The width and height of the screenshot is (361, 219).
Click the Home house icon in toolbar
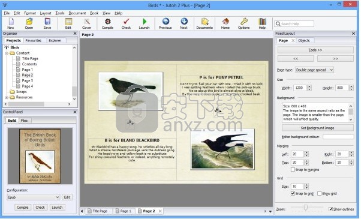(225, 22)
